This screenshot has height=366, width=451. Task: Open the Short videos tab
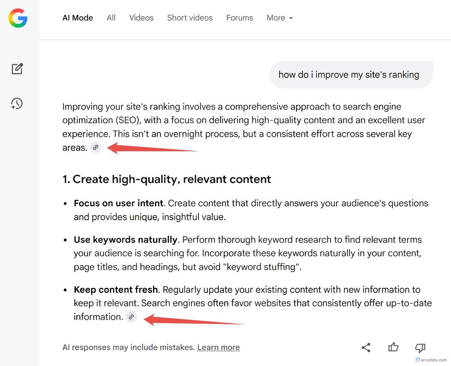190,18
